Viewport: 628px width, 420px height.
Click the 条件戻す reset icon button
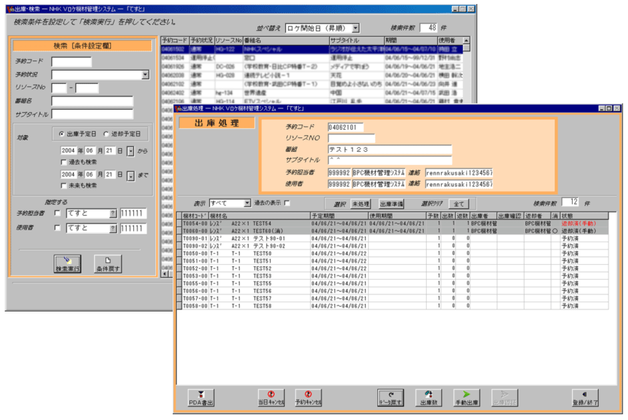pyautogui.click(x=107, y=264)
